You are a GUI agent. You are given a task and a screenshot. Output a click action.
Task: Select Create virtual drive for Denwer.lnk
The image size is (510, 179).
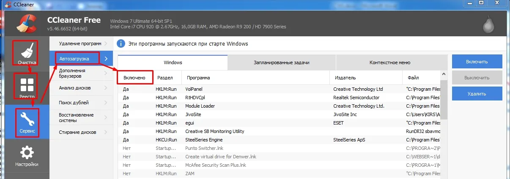[280, 157]
